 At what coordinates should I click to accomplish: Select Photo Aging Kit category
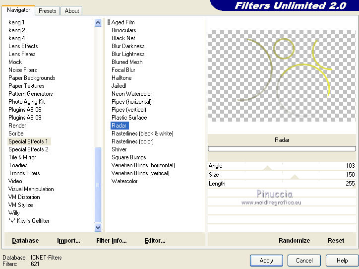[x=27, y=102]
